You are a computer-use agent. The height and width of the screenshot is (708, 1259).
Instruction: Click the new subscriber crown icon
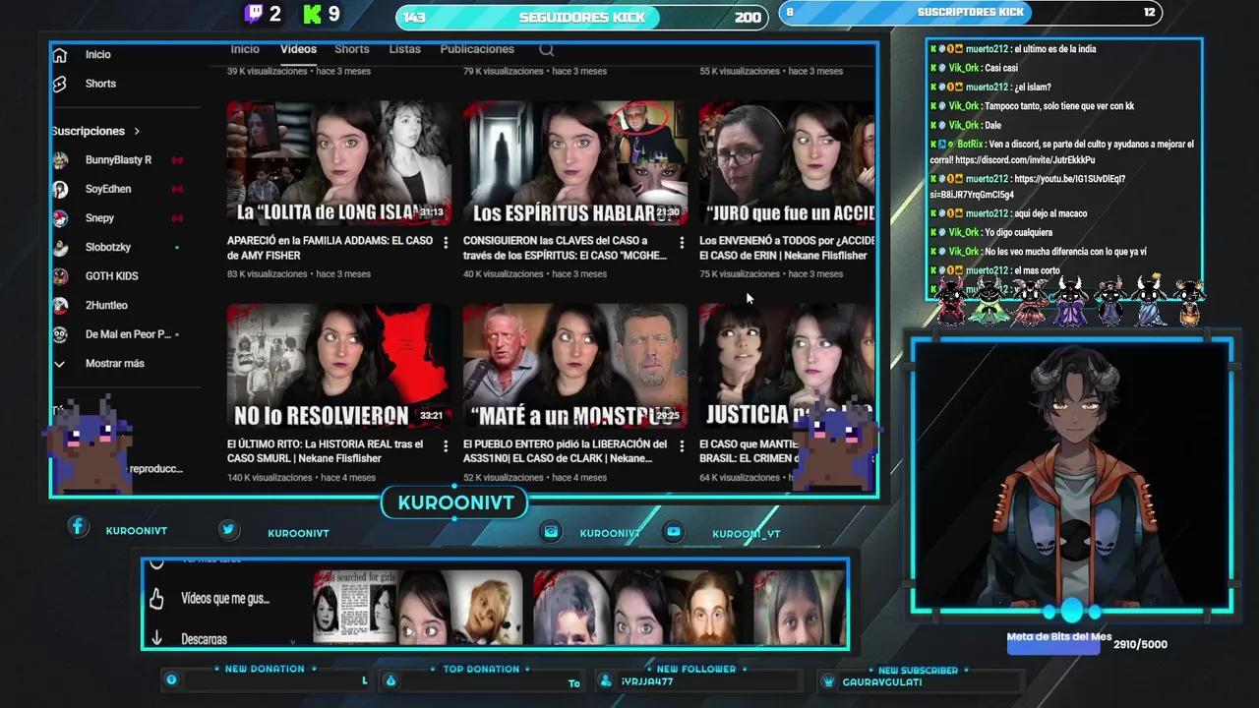[828, 681]
